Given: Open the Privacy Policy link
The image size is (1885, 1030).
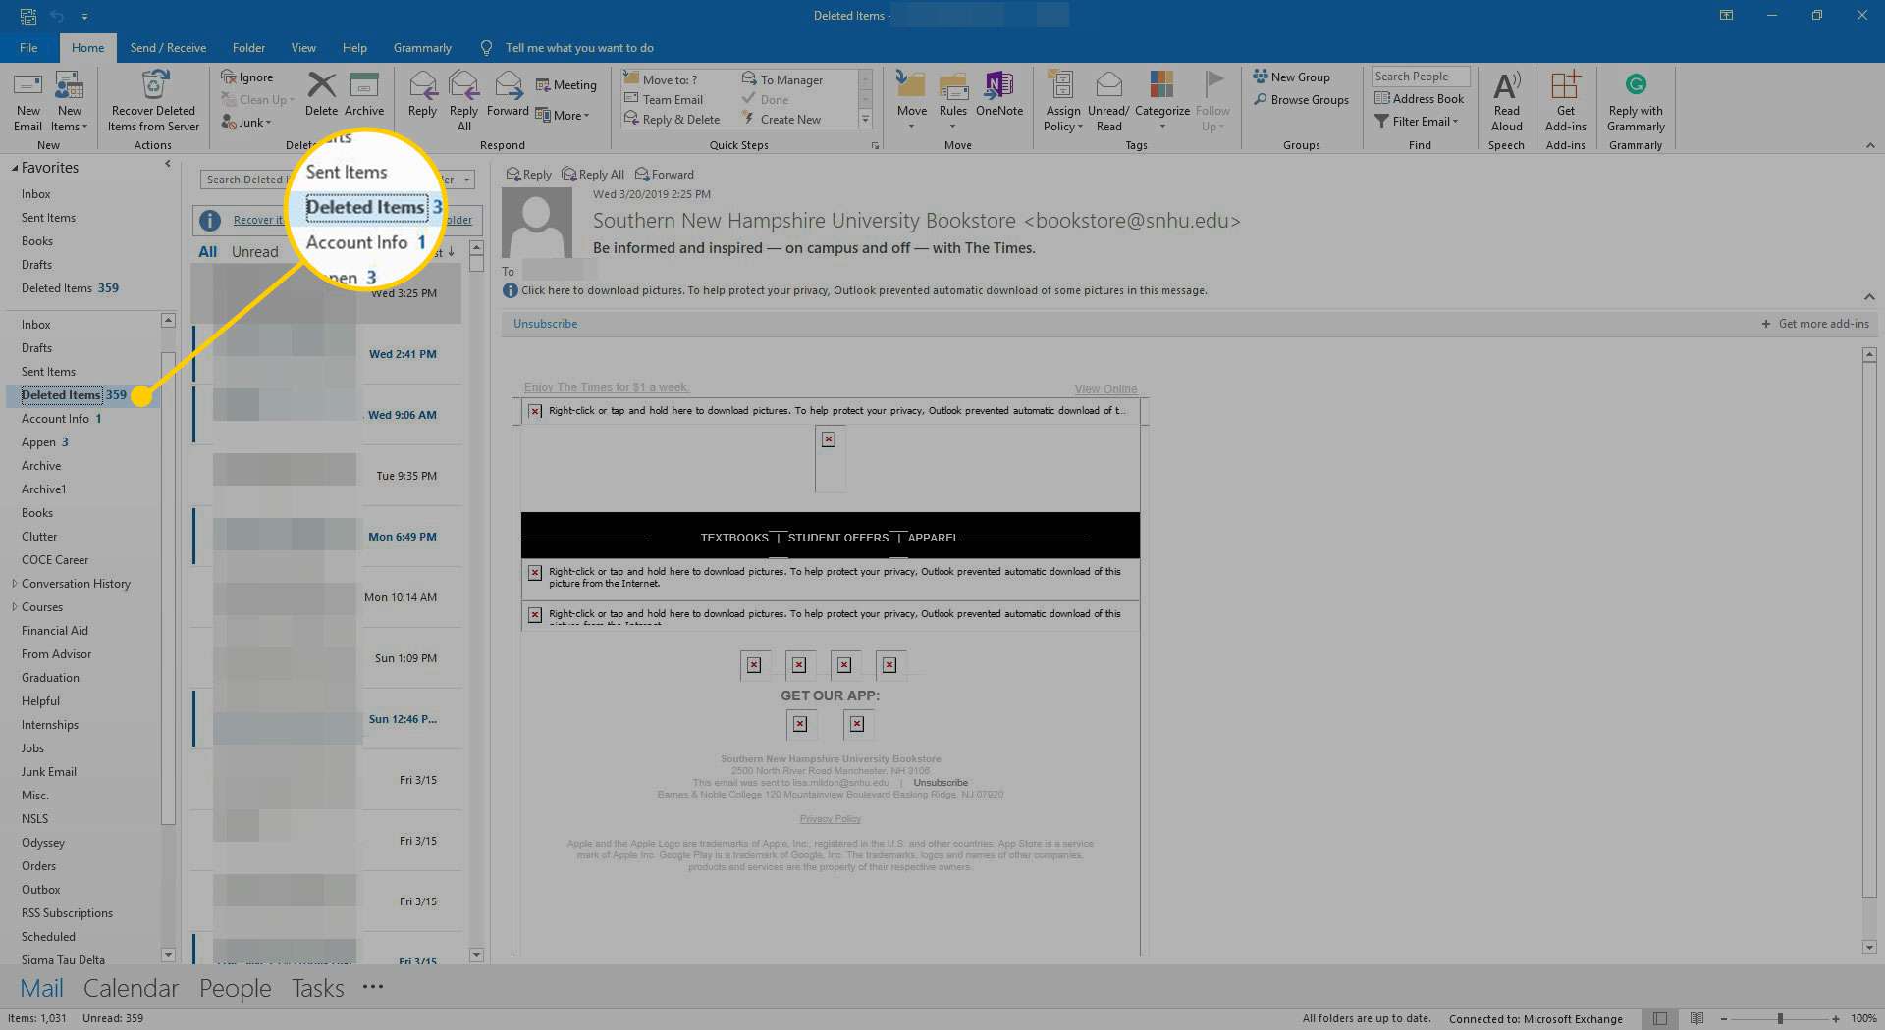Looking at the screenshot, I should tap(830, 819).
